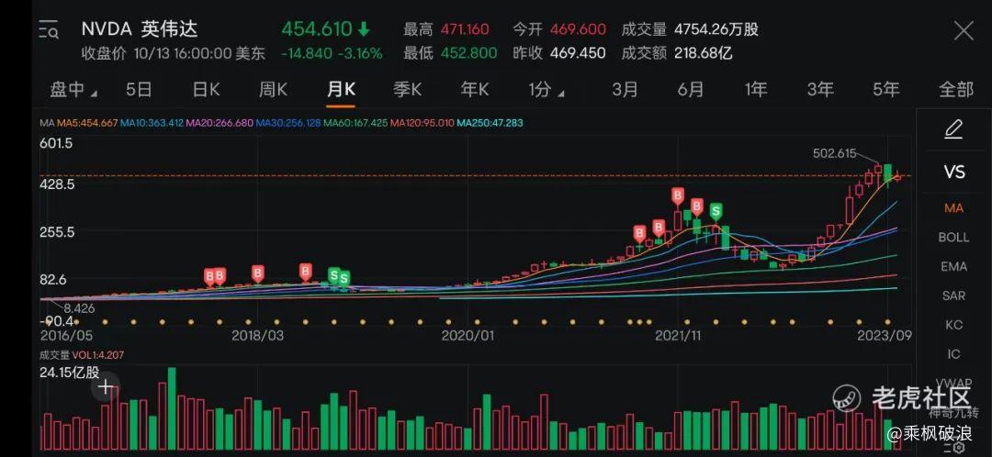Close the NVDA chart view
The image size is (992, 457).
pyautogui.click(x=964, y=30)
